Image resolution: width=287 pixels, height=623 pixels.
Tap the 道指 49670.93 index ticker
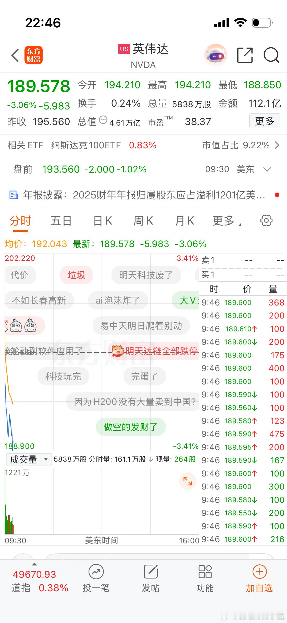(x=40, y=581)
